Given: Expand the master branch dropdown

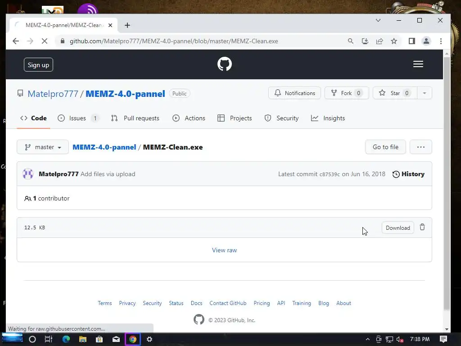Looking at the screenshot, I should [x=43, y=147].
